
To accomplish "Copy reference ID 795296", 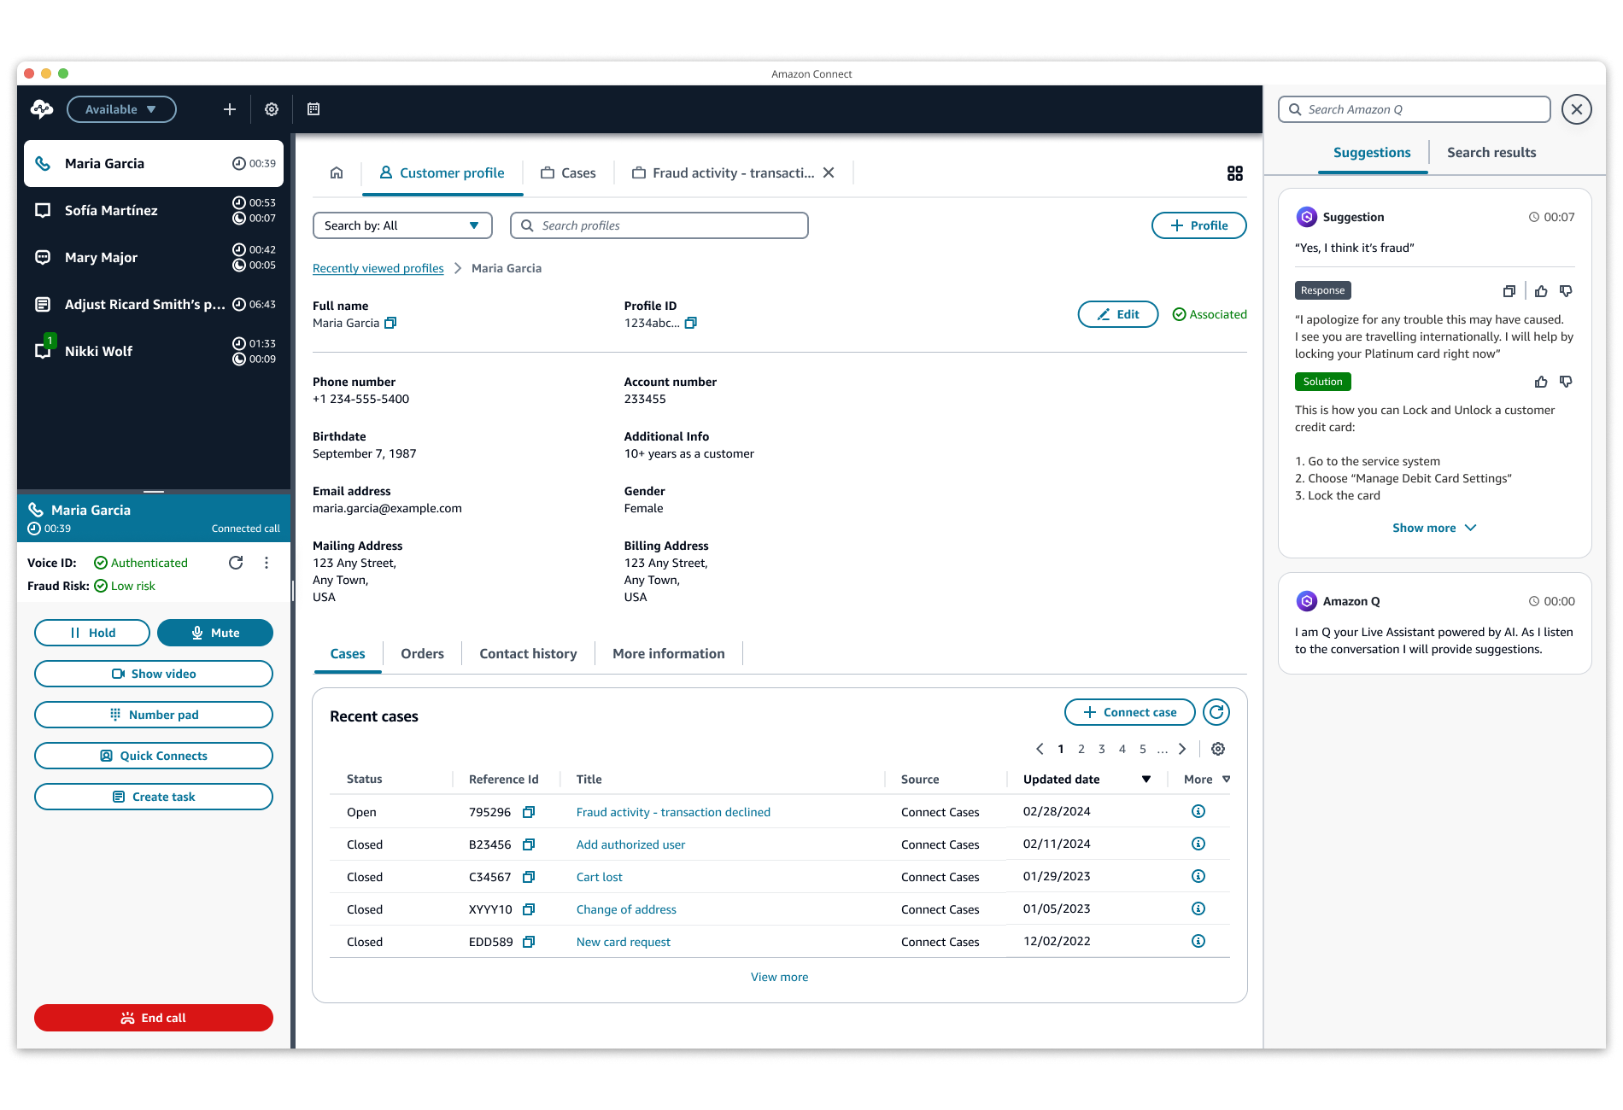I will pos(529,811).
